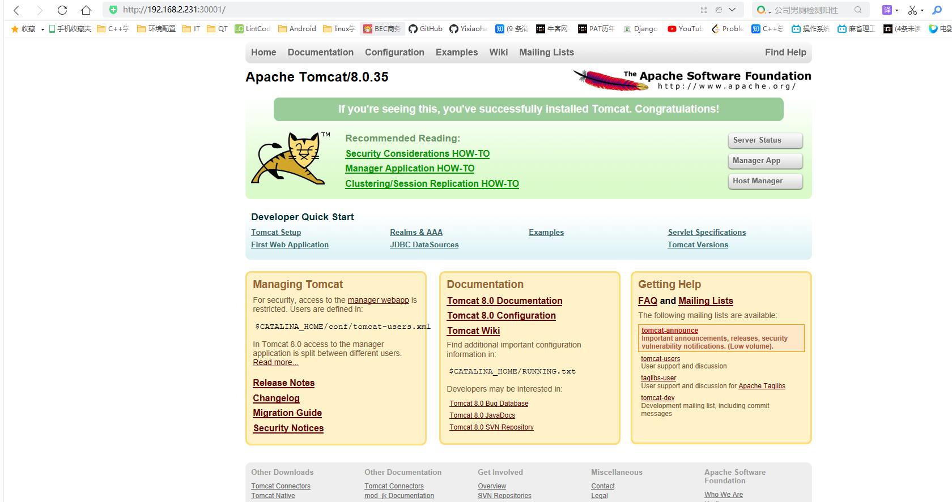Viewport: 952px width, 502px height.
Task: Expand the address bar history dropdown
Action: click(x=732, y=10)
